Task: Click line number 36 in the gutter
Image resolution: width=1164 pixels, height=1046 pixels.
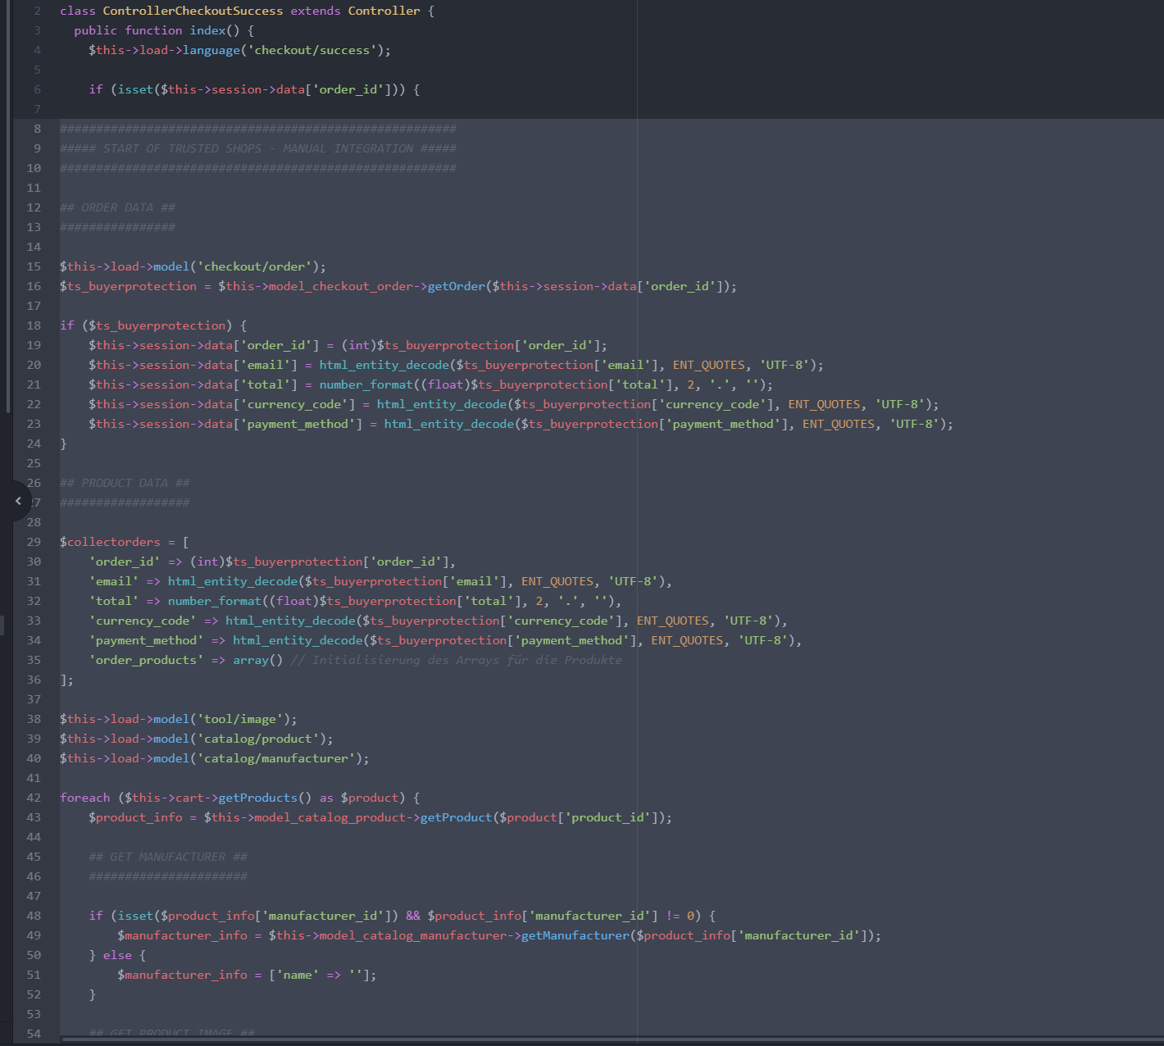Action: 34,680
